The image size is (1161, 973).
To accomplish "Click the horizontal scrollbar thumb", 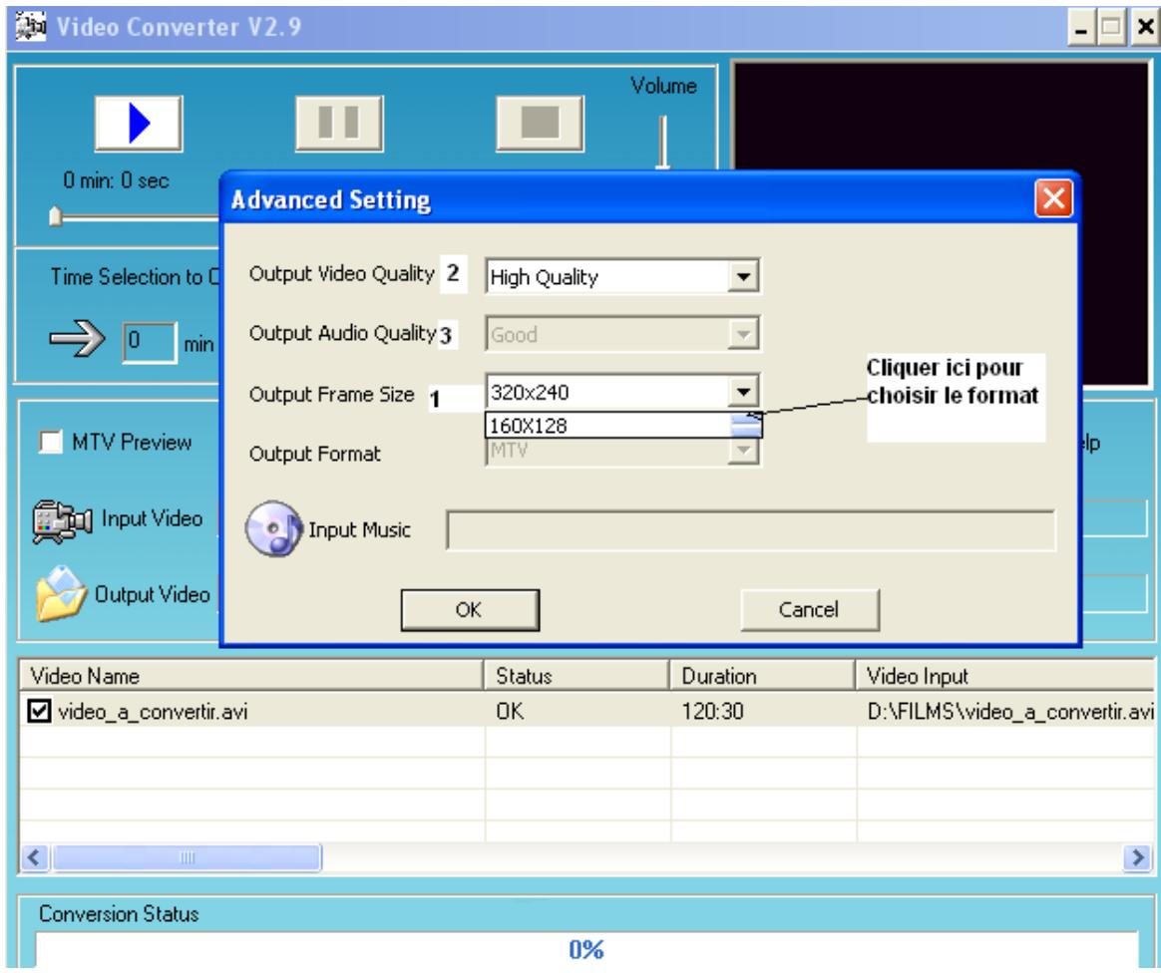I will coord(187,857).
